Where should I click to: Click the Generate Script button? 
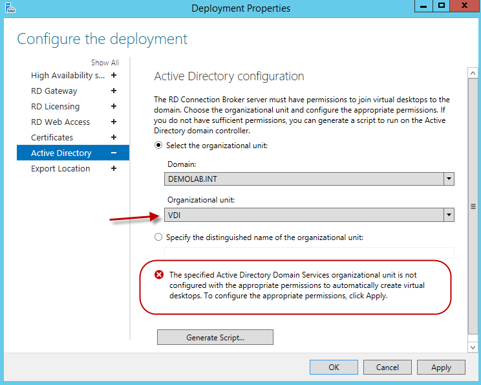point(215,337)
